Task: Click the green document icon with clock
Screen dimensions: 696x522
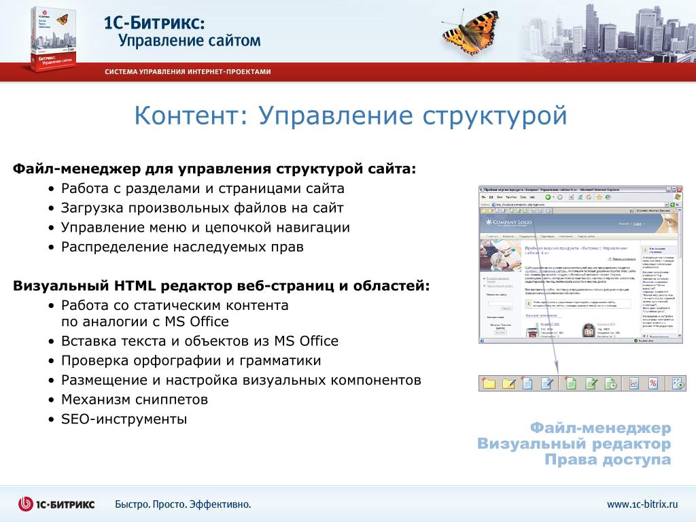Action: (x=611, y=383)
